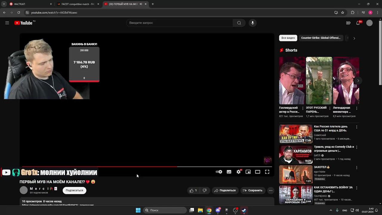Open options for the Травля, уход video
The image size is (382, 215).
pos(357,147)
